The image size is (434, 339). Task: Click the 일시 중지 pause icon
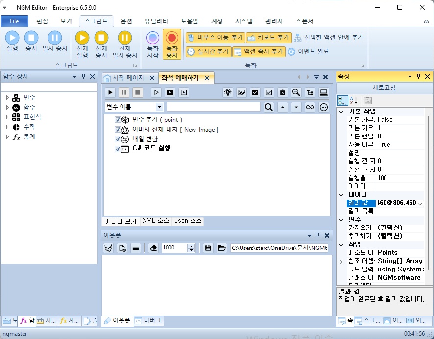pyautogui.click(x=55, y=38)
